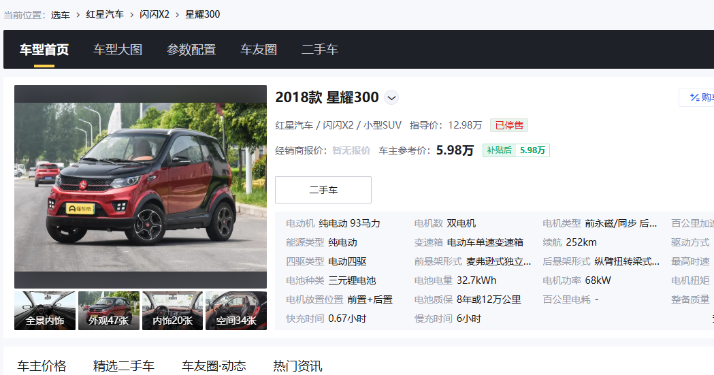This screenshot has width=714, height=375.
Task: Click the 6小时 slow charge value
Action: (x=468, y=319)
